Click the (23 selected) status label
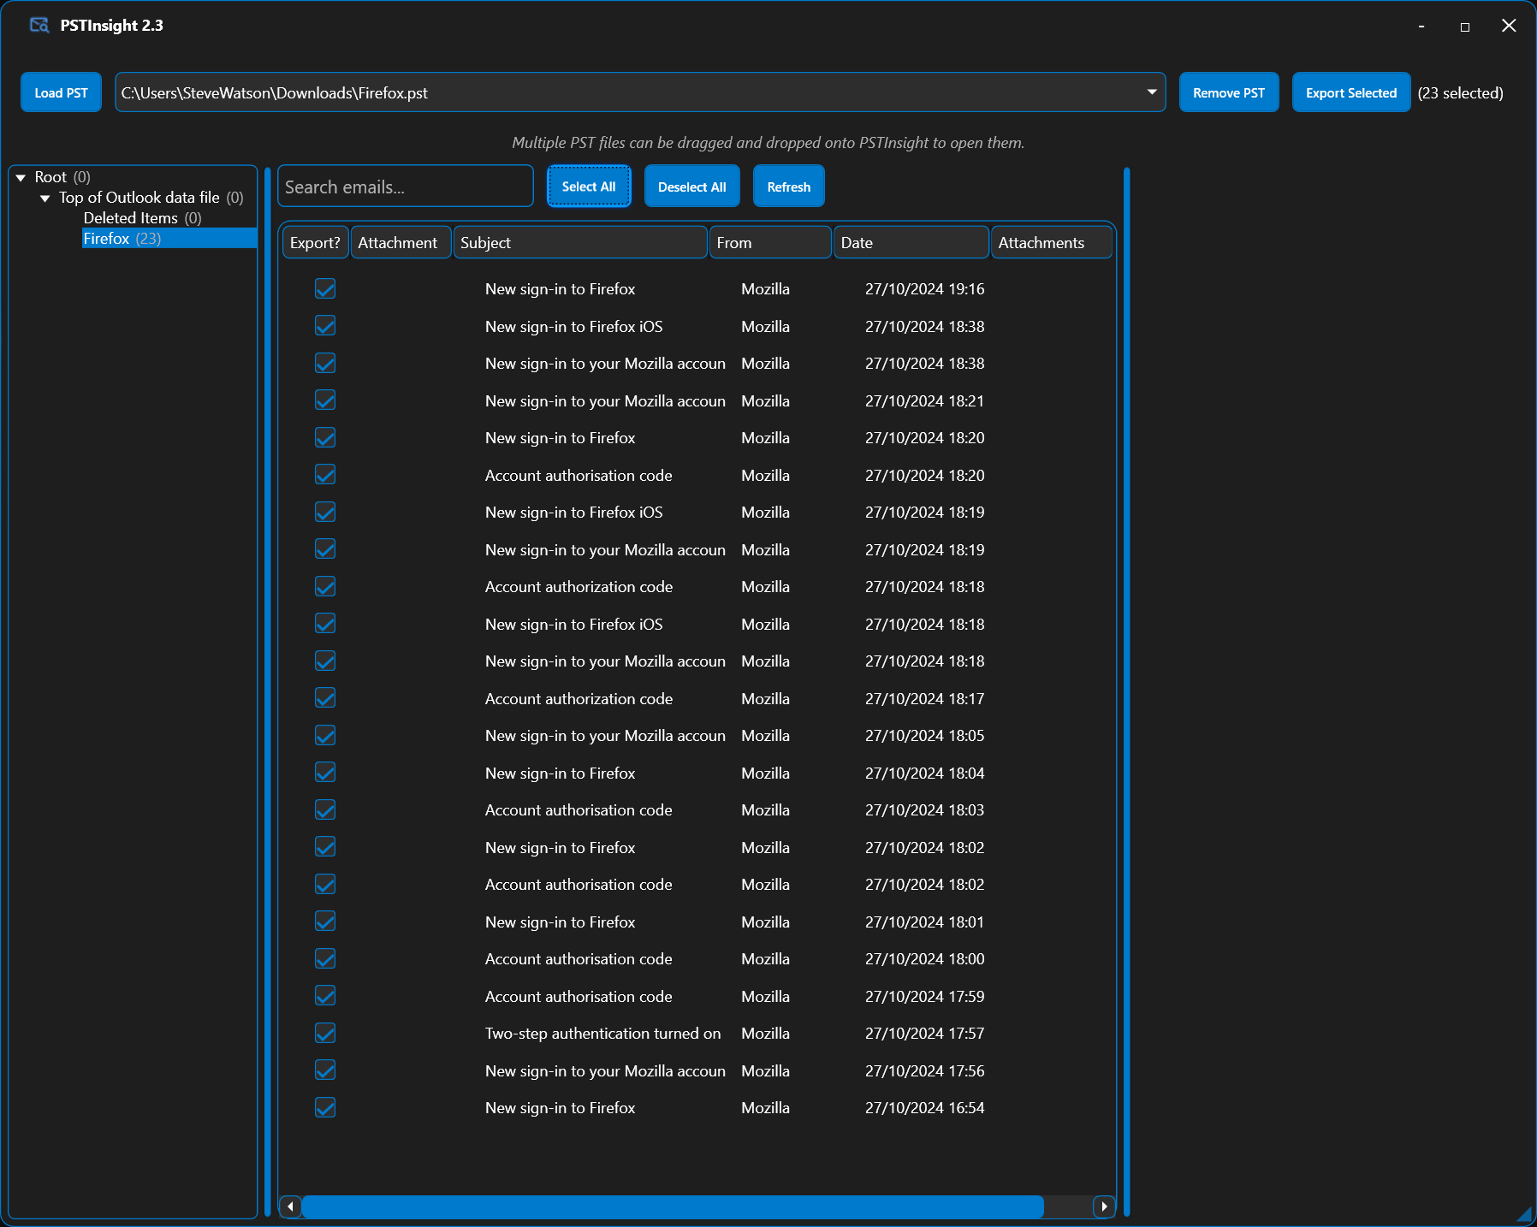Screen dimensions: 1537x1227 click(1460, 93)
